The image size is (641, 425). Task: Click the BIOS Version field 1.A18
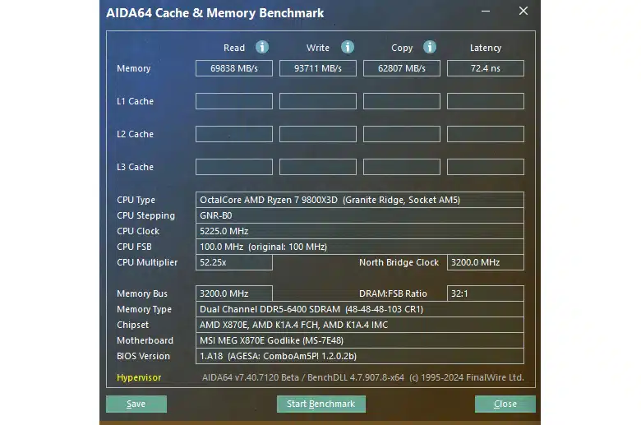tap(360, 356)
